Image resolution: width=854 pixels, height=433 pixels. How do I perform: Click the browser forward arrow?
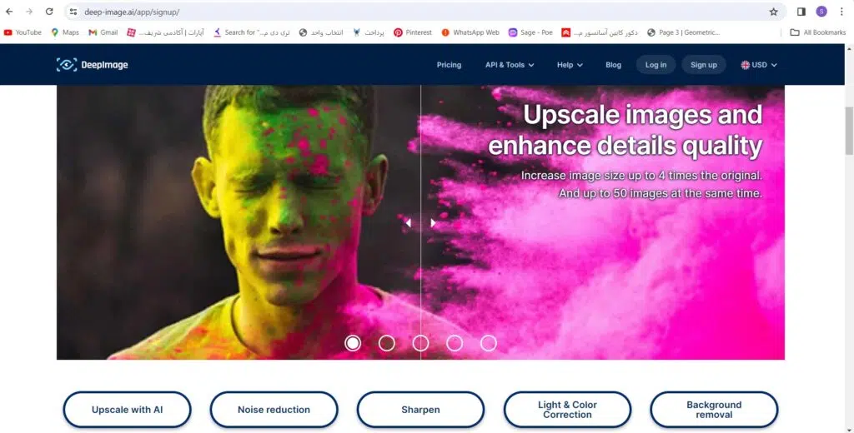coord(29,12)
